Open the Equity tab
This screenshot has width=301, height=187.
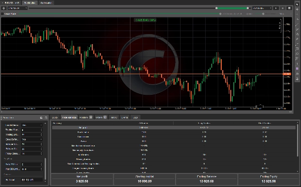55,117
